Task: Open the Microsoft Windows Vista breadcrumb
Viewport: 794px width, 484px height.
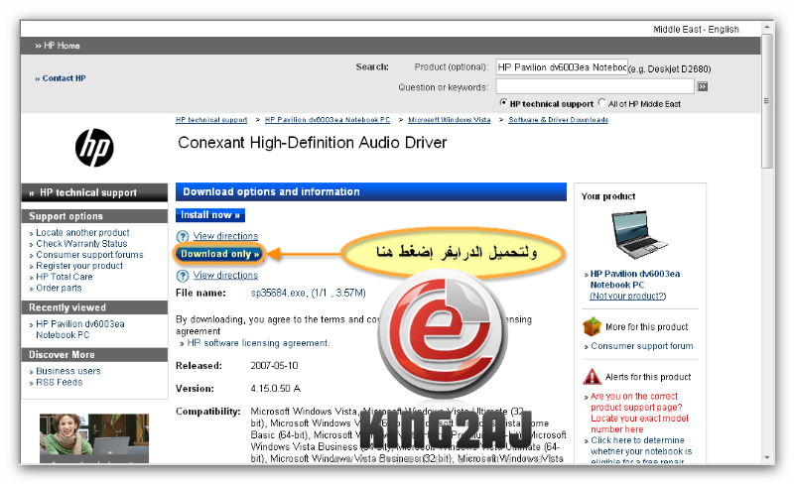Action: pyautogui.click(x=449, y=120)
